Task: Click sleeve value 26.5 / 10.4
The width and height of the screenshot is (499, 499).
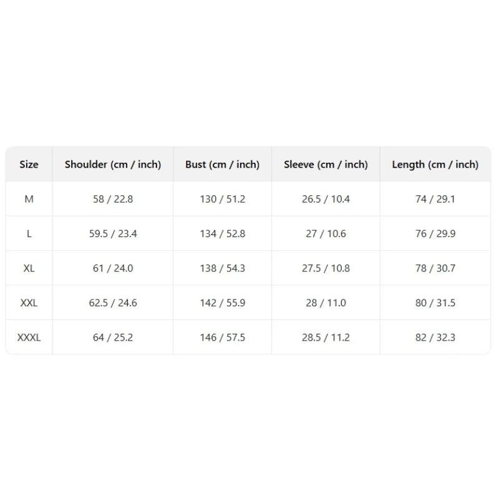Action: 326,199
